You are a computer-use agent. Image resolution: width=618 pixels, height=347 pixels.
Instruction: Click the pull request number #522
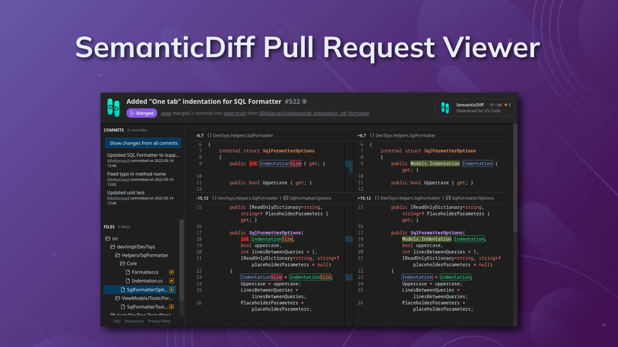click(x=292, y=102)
